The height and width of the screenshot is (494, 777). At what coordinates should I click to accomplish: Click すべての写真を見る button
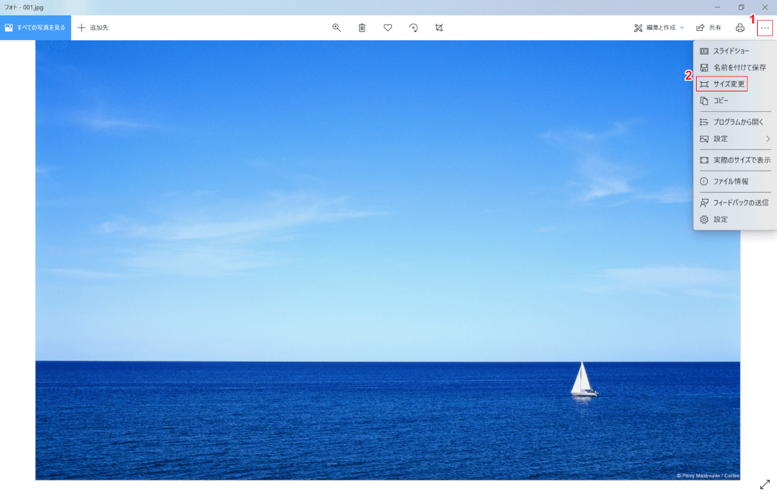[x=35, y=28]
